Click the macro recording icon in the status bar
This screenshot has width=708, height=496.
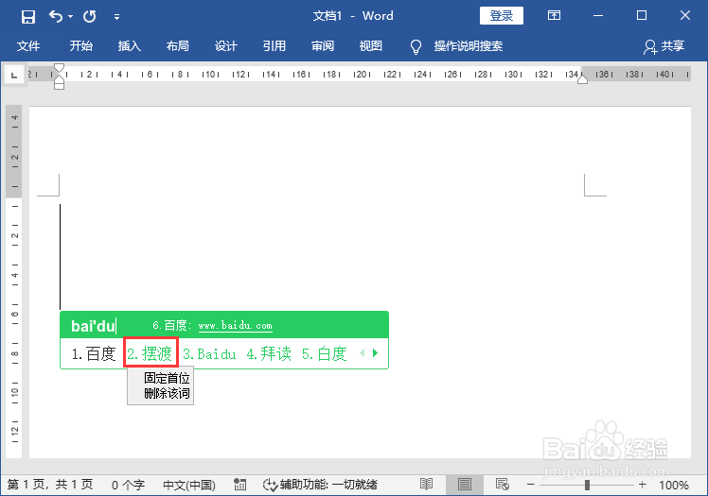coord(239,485)
